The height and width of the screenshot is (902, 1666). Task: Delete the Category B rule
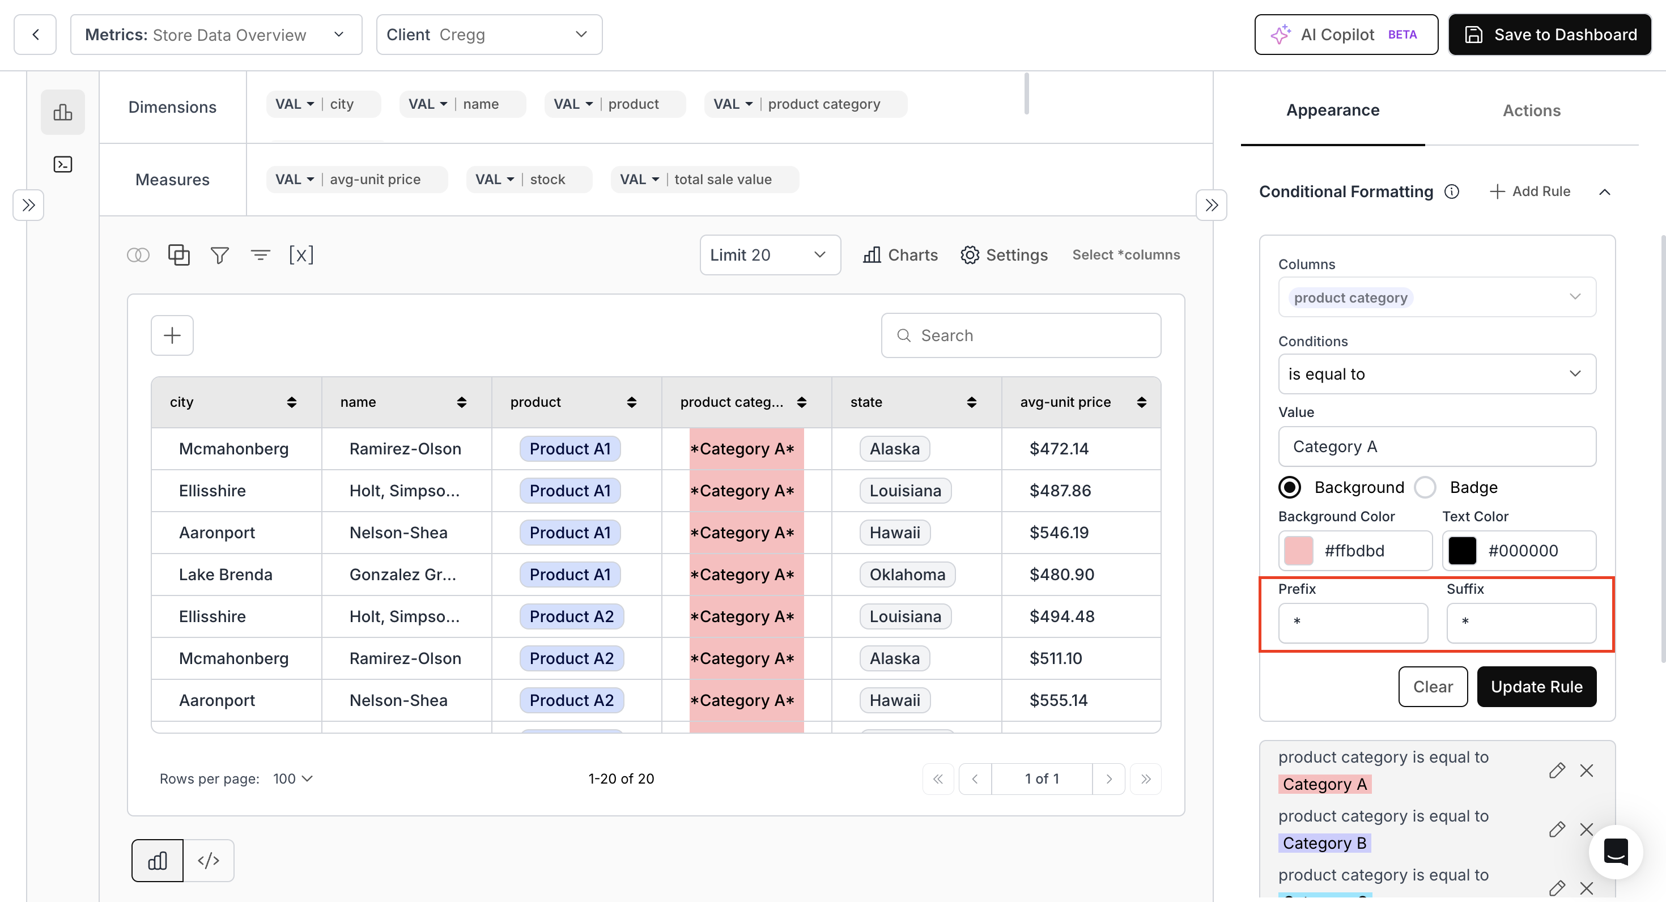(1587, 829)
